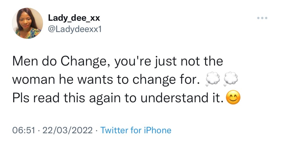The width and height of the screenshot is (281, 141).
Task: Open the Lady_dee_xx display name
Action: click(x=74, y=18)
